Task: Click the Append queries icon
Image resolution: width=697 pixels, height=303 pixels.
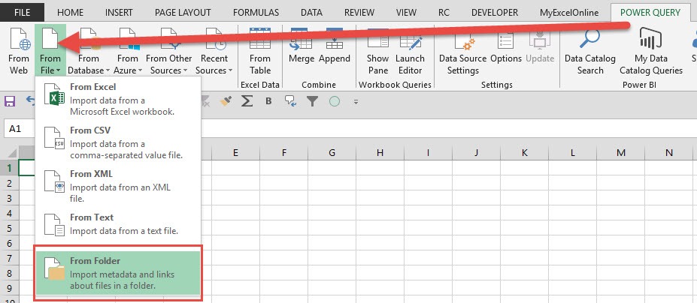Action: coord(335,46)
